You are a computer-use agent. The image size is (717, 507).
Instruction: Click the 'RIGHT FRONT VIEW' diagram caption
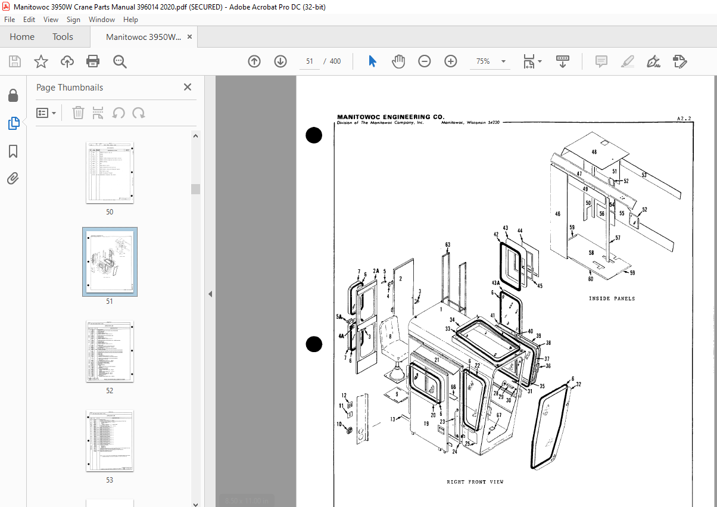[x=475, y=481]
